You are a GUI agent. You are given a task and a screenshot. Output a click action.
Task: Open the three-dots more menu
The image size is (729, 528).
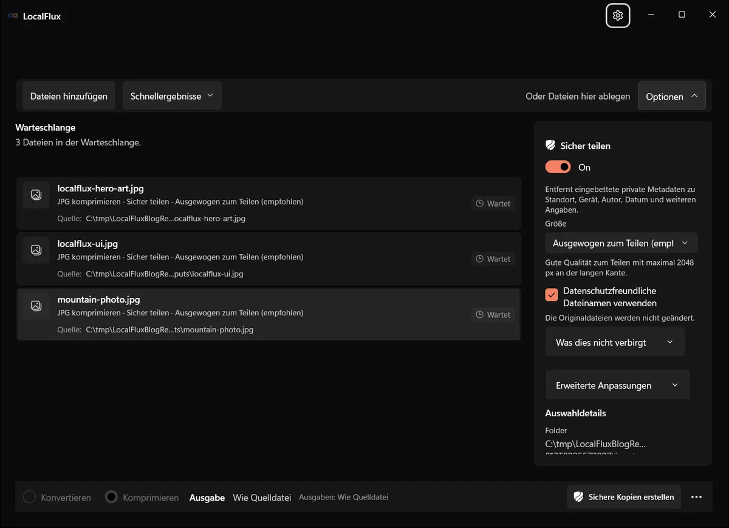697,497
